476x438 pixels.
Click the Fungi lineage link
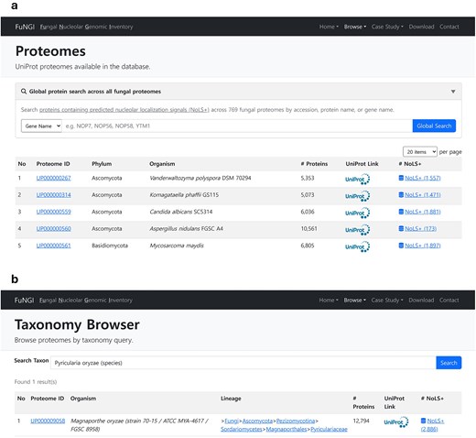232,421
